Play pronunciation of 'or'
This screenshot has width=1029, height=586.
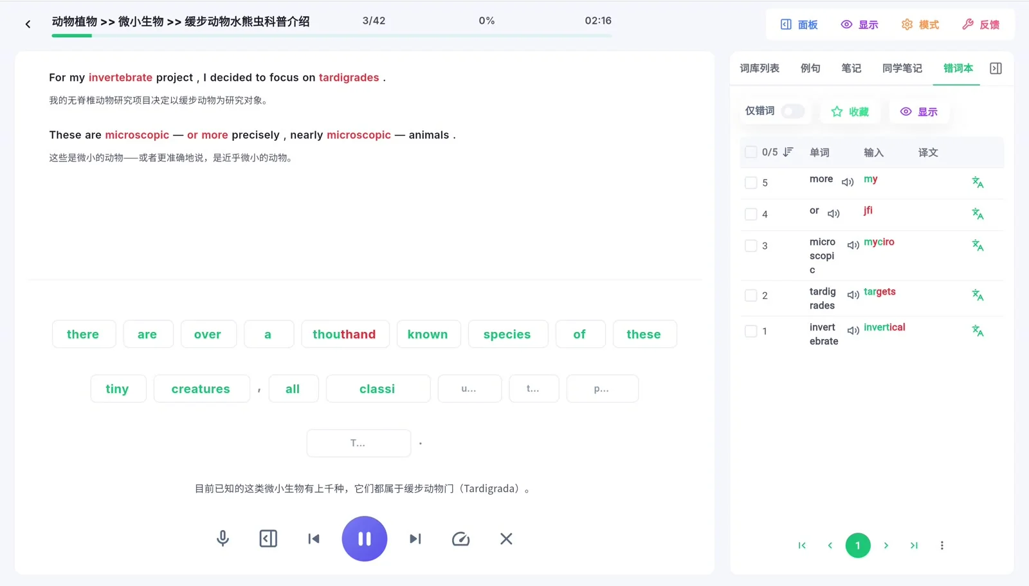(x=833, y=214)
